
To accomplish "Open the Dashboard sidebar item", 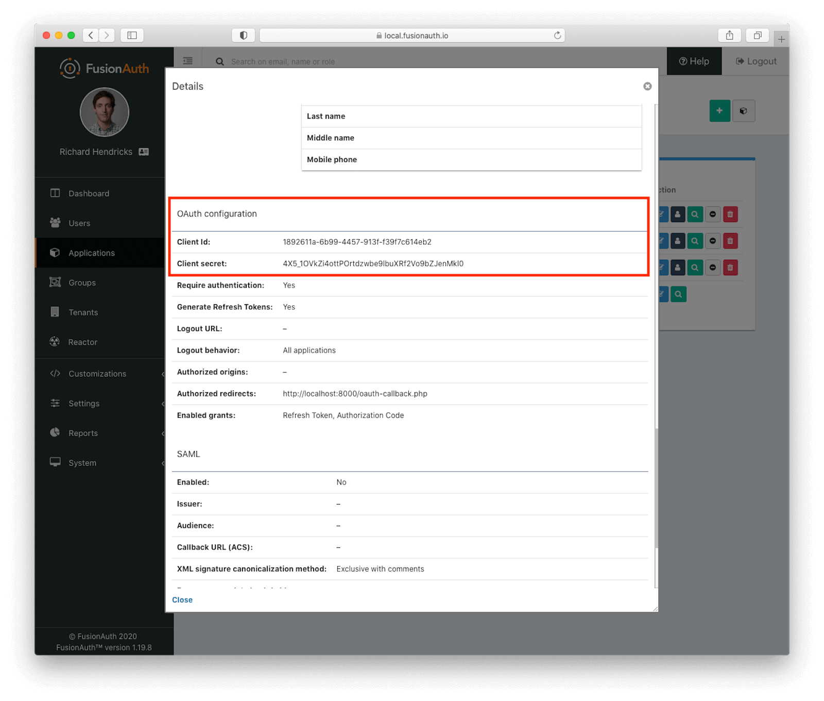I will [89, 193].
